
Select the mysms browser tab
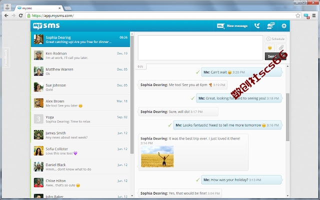(39, 8)
